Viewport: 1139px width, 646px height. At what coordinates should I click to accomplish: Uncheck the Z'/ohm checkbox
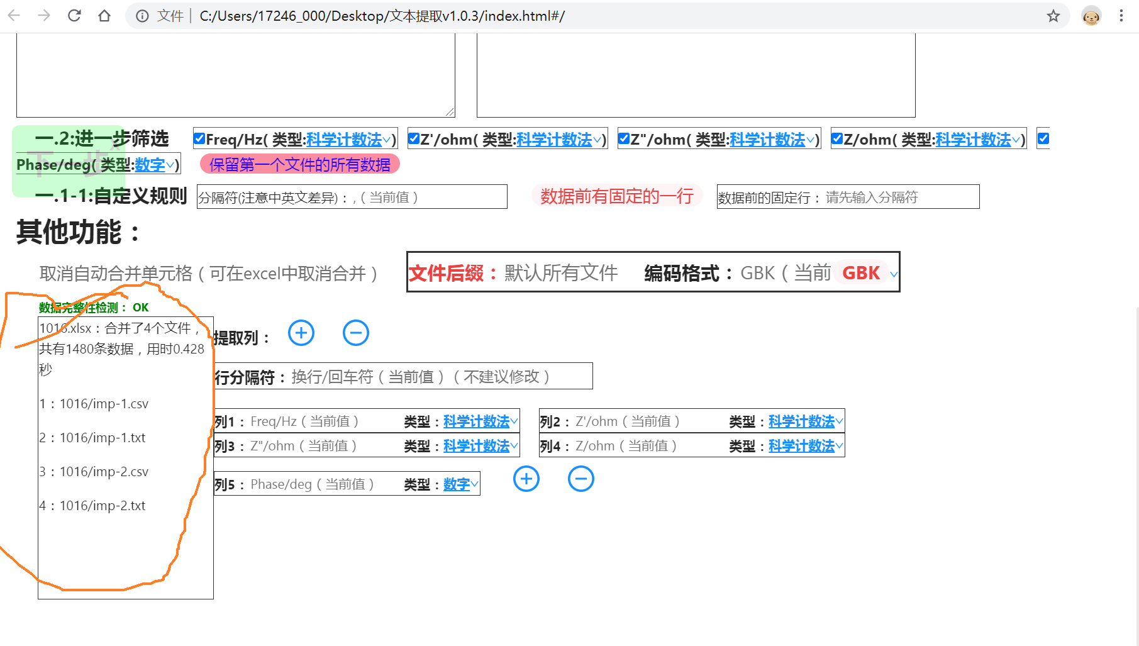tap(414, 138)
